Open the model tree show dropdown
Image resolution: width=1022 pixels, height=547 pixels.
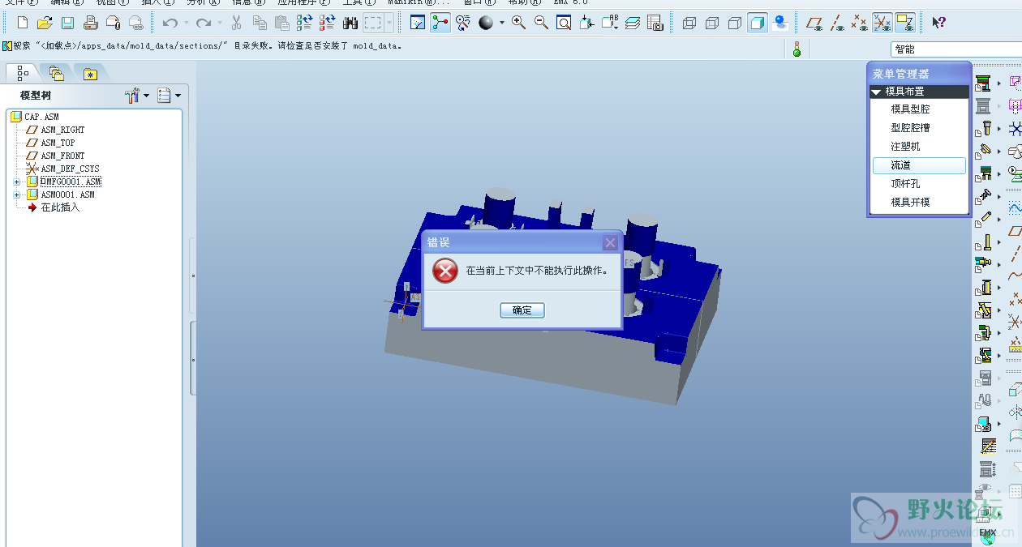169,96
